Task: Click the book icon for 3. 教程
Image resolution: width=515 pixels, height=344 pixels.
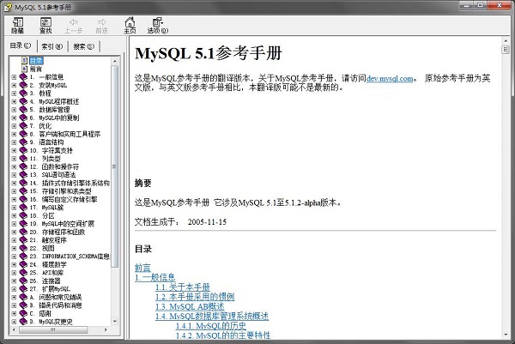Action: [x=23, y=94]
